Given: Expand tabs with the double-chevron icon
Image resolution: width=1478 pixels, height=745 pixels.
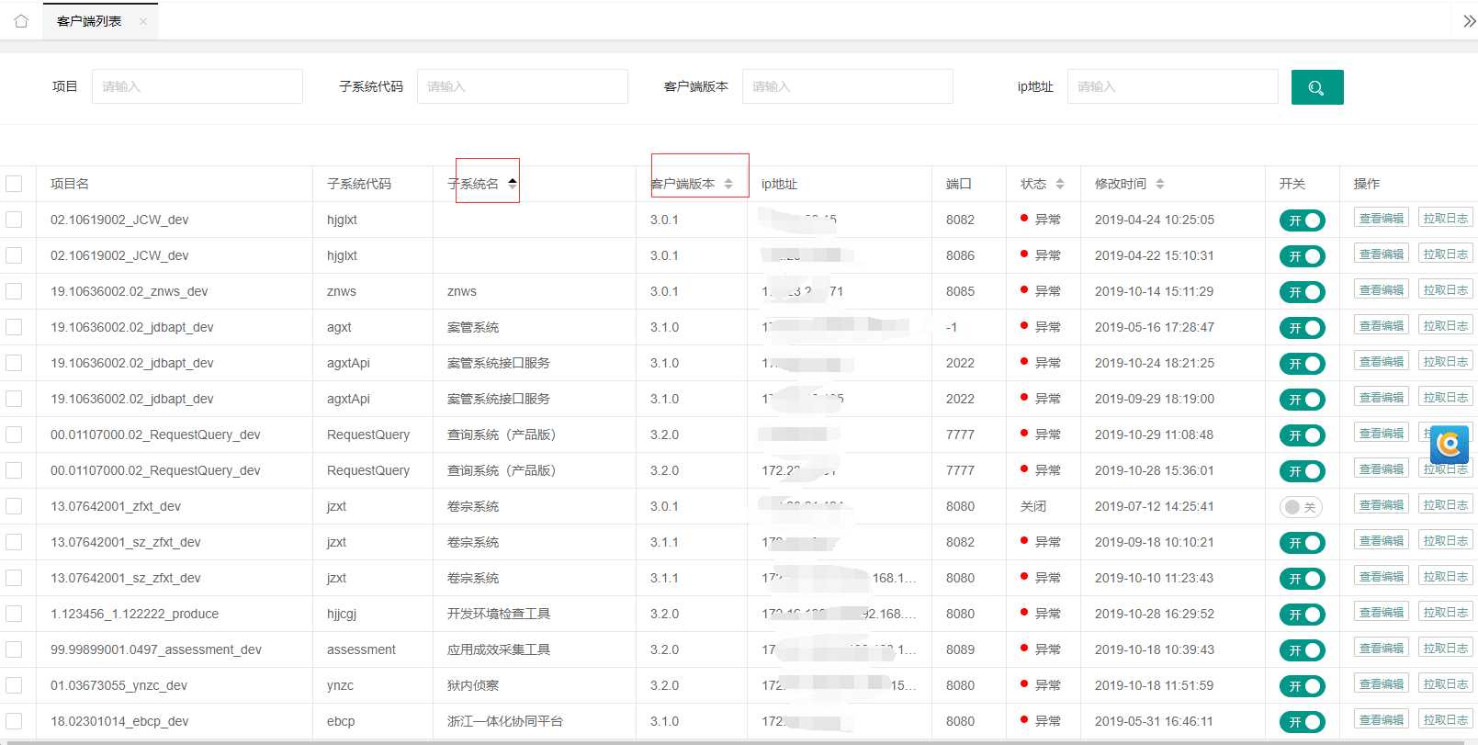Looking at the screenshot, I should tap(1469, 21).
